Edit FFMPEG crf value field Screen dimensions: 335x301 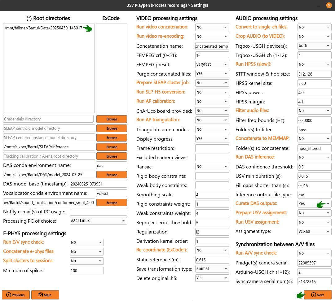212,55
